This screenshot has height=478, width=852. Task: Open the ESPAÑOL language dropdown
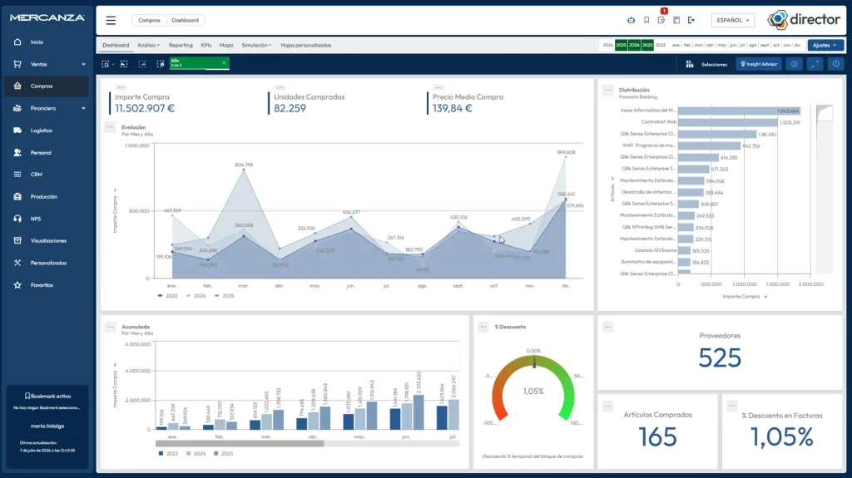(732, 20)
